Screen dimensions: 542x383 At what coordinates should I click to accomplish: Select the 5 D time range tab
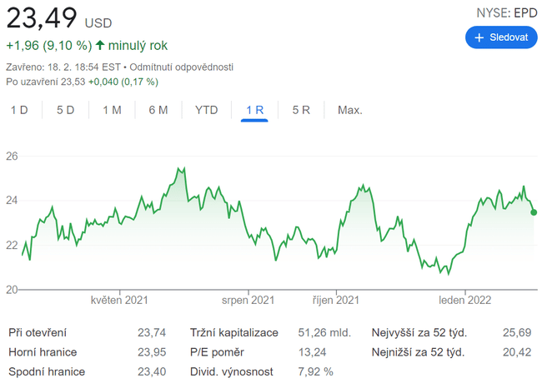click(x=65, y=110)
